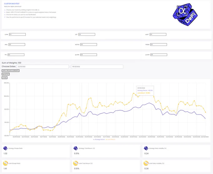Click the Alpha DeFi cube logo
The image size is (213, 174).
[x=185, y=14]
